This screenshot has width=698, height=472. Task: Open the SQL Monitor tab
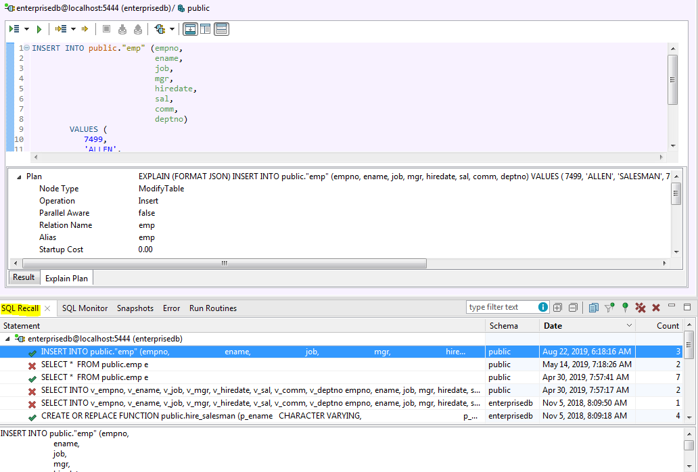(x=85, y=308)
